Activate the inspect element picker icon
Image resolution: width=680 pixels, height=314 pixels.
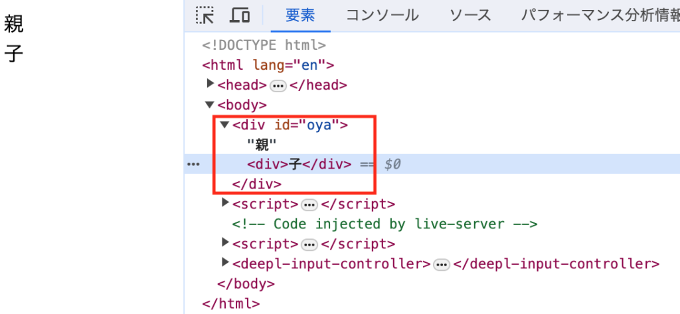[205, 16]
